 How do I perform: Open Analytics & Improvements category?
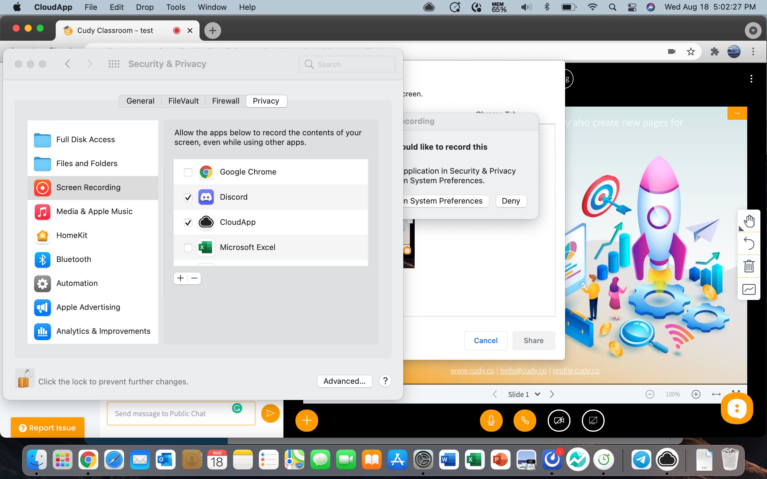point(93,331)
